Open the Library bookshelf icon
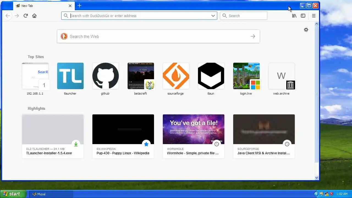 click(x=294, y=16)
